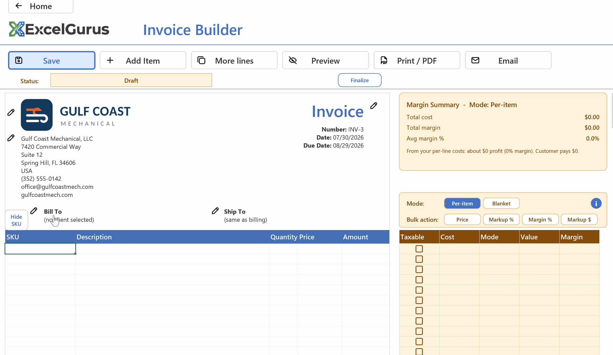
Task: Select Per-item mode
Action: click(462, 203)
